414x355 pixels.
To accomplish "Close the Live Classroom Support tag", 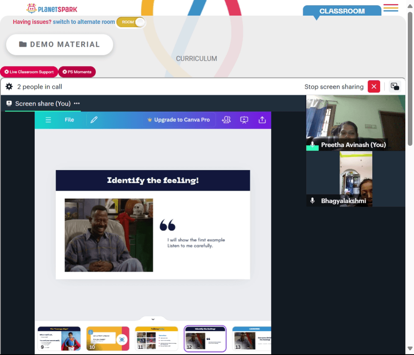I will click(7, 72).
